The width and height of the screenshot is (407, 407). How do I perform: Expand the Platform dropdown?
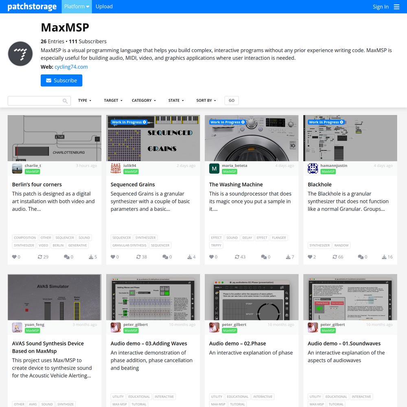(x=77, y=7)
